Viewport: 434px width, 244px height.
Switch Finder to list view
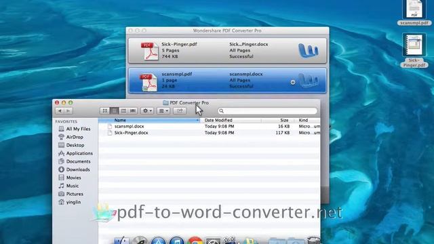[x=114, y=111]
